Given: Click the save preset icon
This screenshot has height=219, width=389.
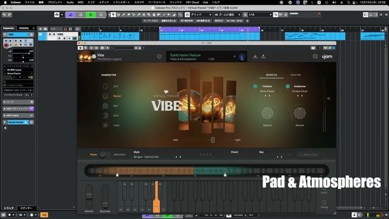Looking at the screenshot, I should 263,57.
